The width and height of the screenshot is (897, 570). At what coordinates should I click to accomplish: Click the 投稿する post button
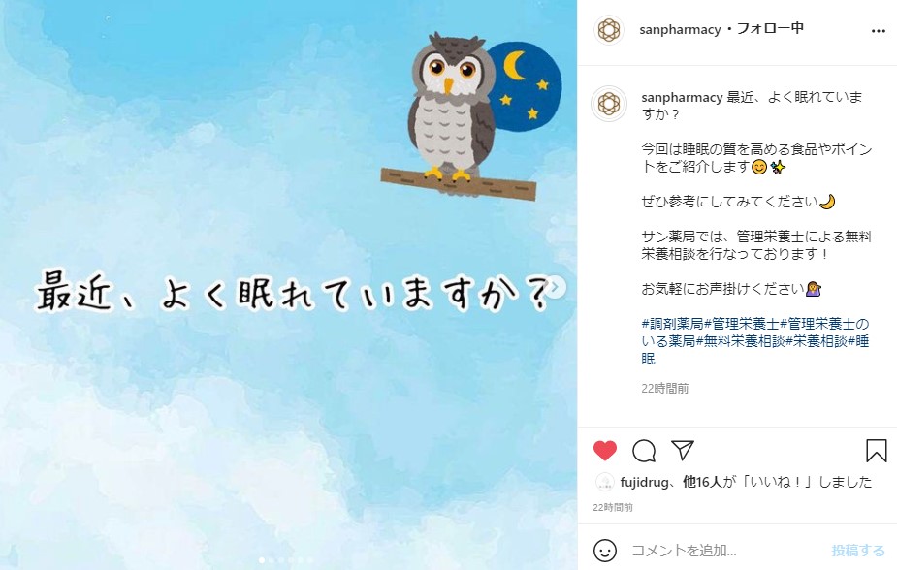(x=857, y=551)
